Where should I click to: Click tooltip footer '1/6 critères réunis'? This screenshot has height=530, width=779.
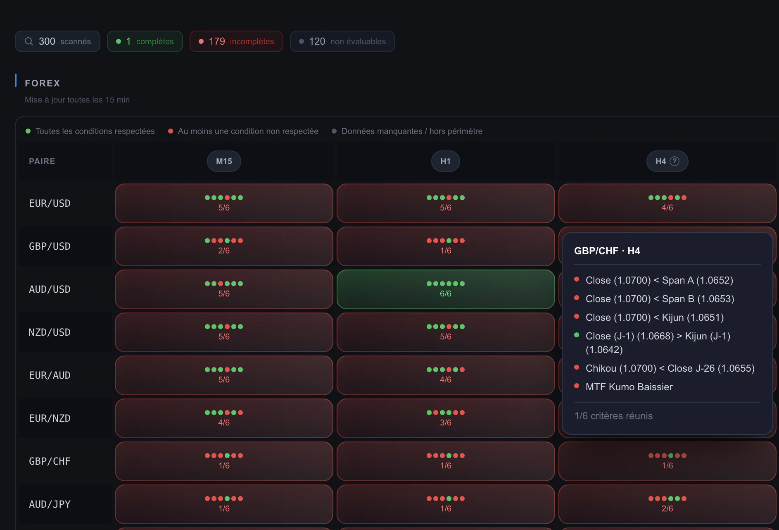point(613,416)
